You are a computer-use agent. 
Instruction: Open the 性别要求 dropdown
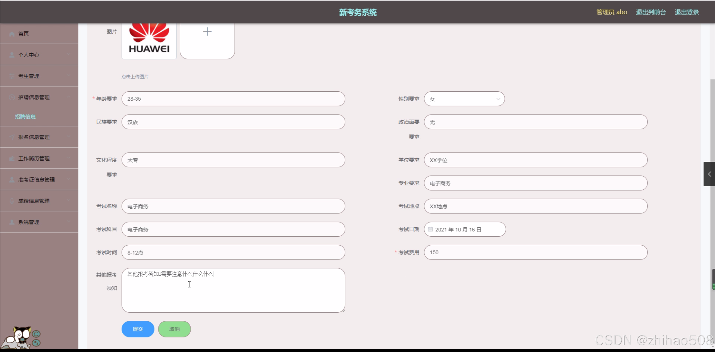point(464,99)
